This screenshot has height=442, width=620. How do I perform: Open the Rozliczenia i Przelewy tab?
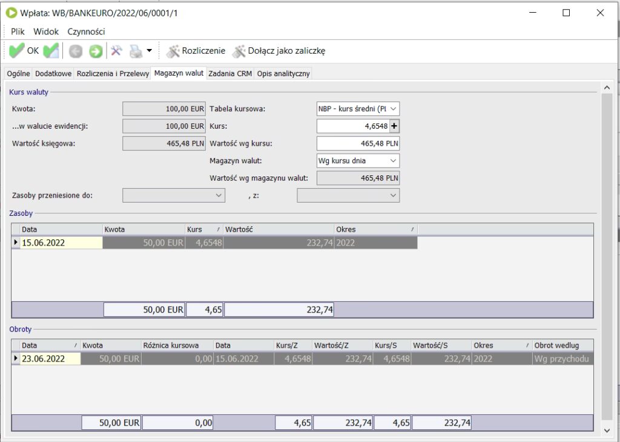click(113, 74)
